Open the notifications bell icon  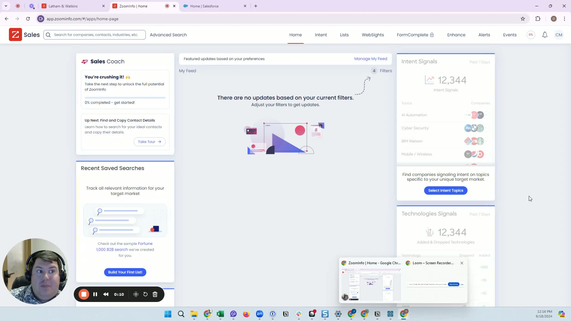(545, 35)
